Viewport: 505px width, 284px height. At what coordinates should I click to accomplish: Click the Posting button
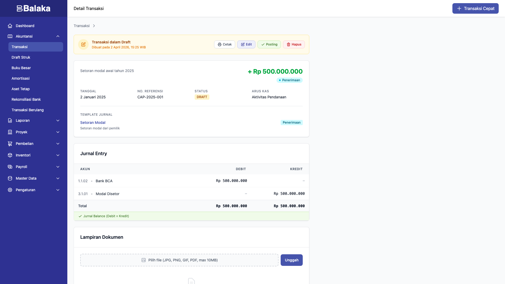tap(269, 44)
